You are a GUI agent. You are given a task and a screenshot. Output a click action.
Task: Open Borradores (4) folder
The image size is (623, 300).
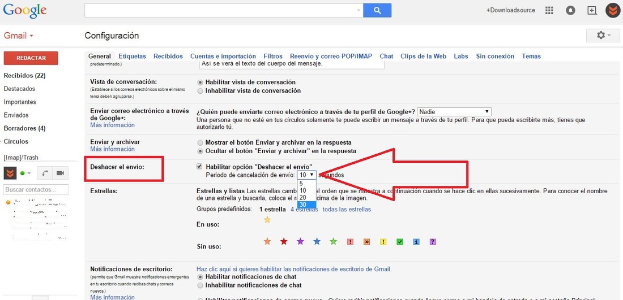(x=24, y=128)
